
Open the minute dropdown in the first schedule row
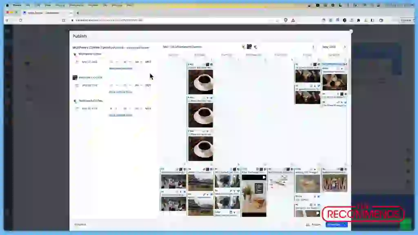click(127, 62)
